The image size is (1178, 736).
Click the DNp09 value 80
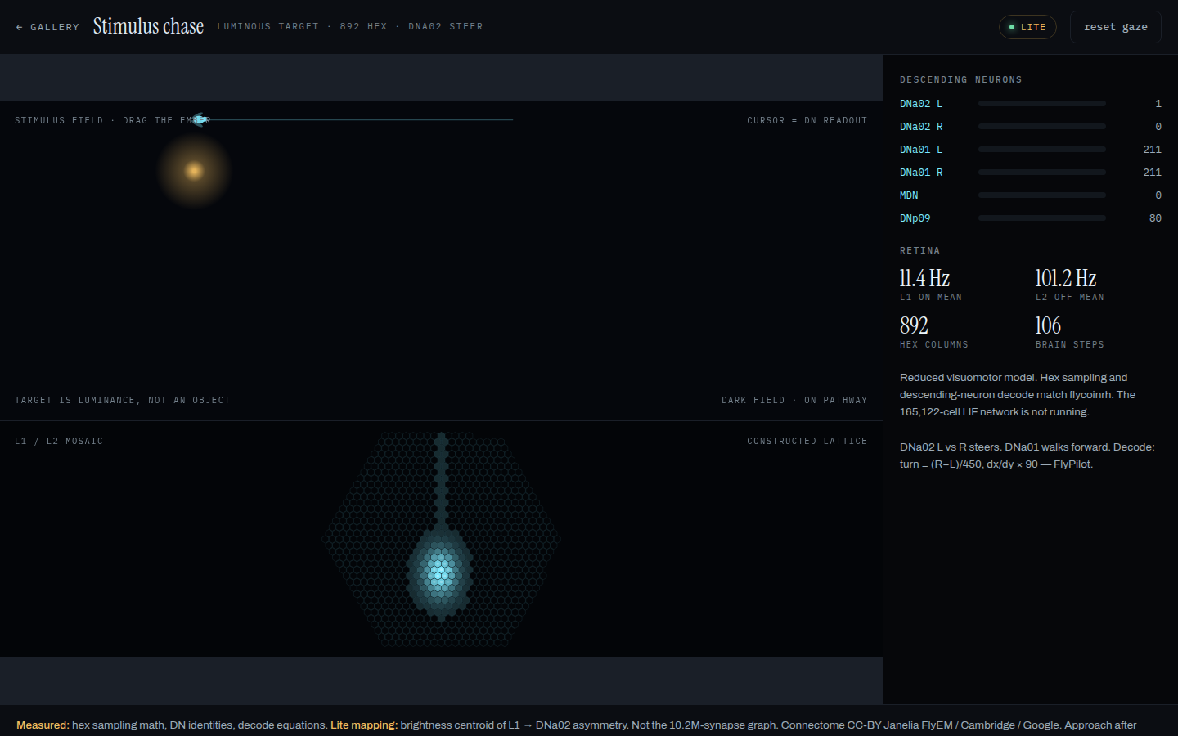coord(1155,218)
